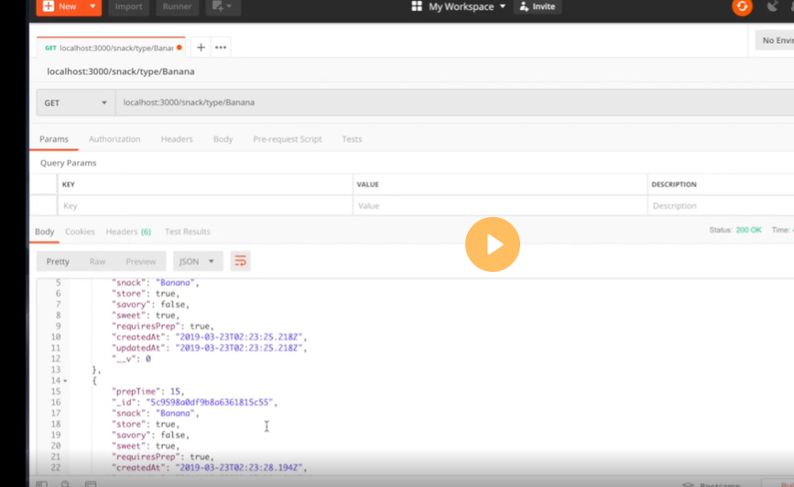This screenshot has height=487, width=794.
Task: Open the My Workspace dropdown
Action: [467, 6]
